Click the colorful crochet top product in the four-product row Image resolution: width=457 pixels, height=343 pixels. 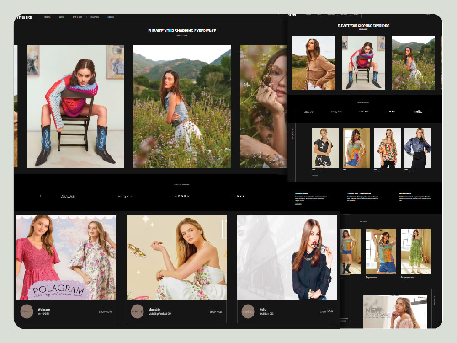point(356,148)
